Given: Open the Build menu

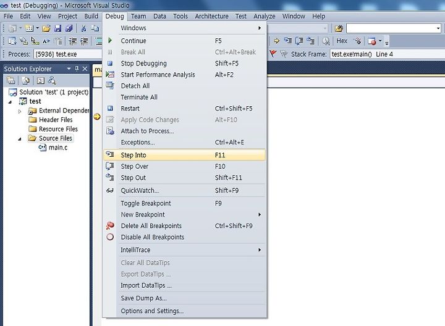Looking at the screenshot, I should tap(91, 16).
